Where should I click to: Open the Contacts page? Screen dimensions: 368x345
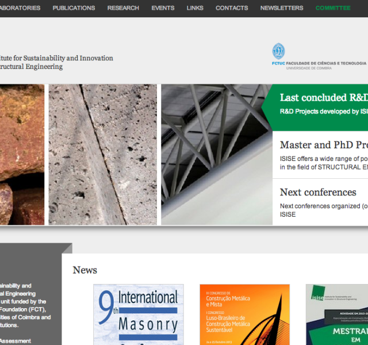pos(232,8)
